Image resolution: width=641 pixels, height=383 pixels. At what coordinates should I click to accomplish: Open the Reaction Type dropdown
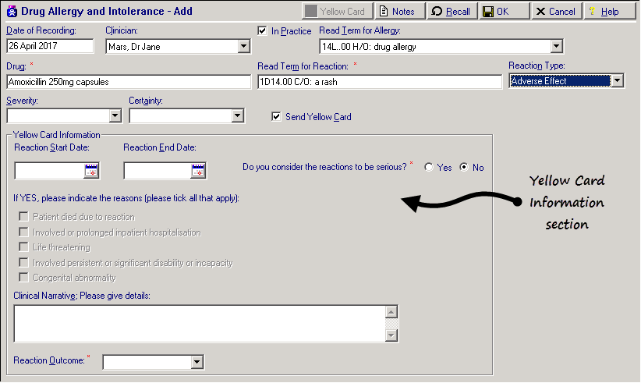tap(617, 81)
